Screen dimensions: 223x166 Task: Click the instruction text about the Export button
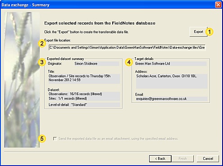pyautogui.click(x=86, y=32)
